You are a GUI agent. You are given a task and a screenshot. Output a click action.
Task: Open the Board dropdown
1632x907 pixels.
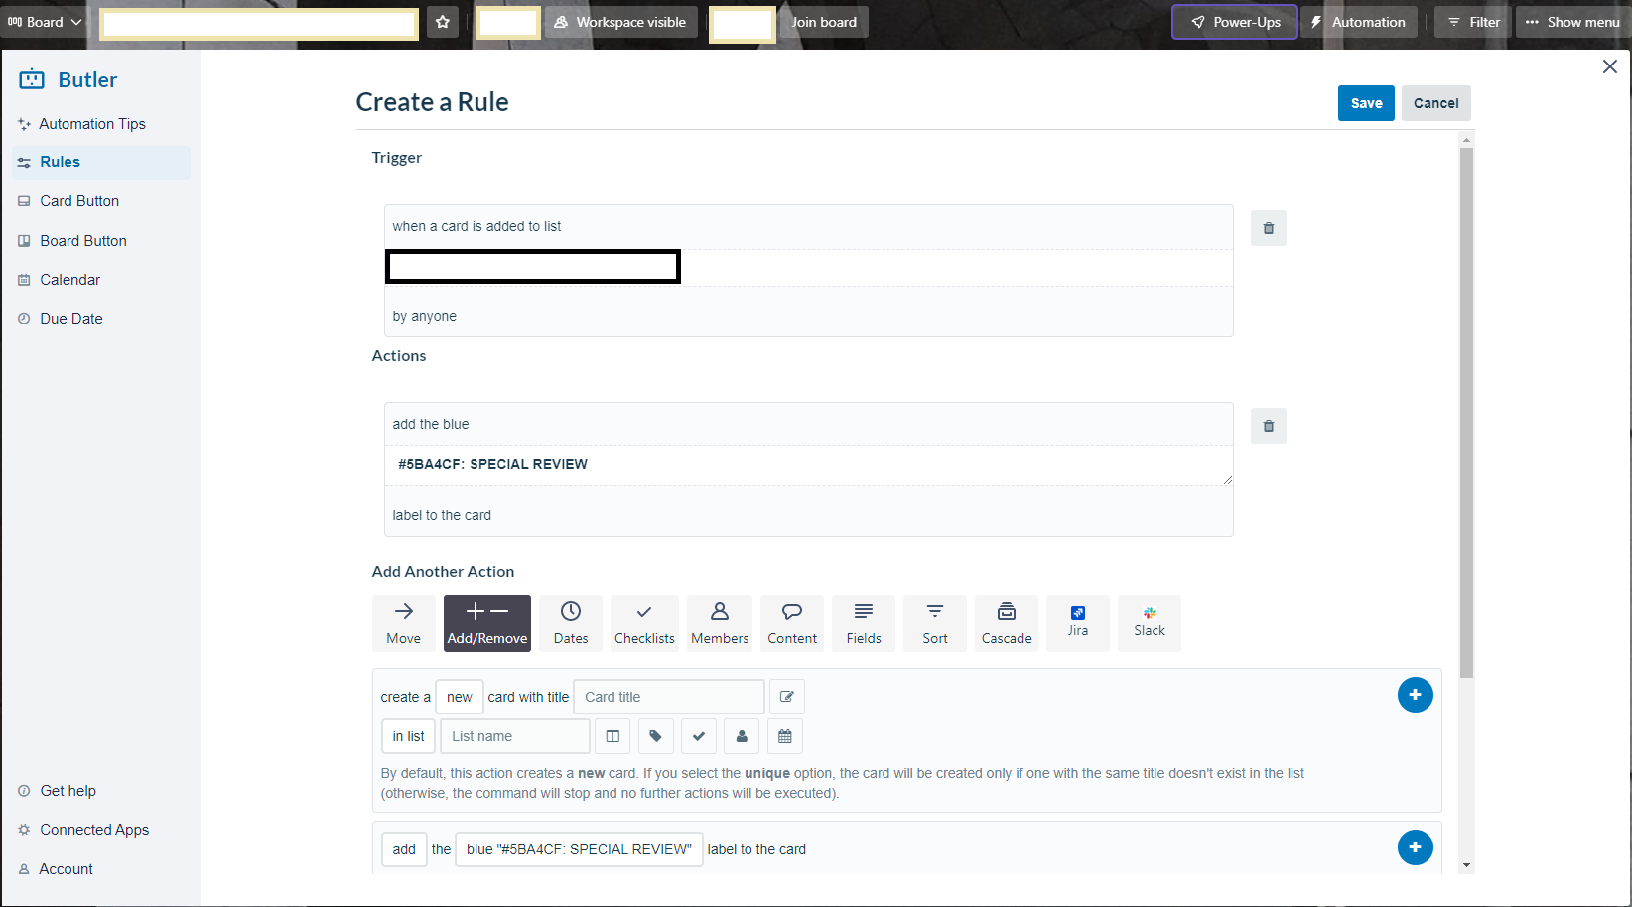click(44, 20)
